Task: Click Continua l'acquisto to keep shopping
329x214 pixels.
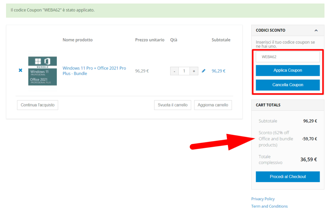Action: click(38, 105)
